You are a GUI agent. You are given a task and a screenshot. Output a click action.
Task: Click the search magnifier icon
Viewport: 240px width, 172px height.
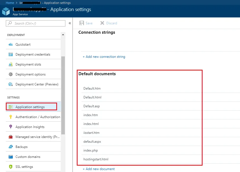pyautogui.click(x=10, y=23)
